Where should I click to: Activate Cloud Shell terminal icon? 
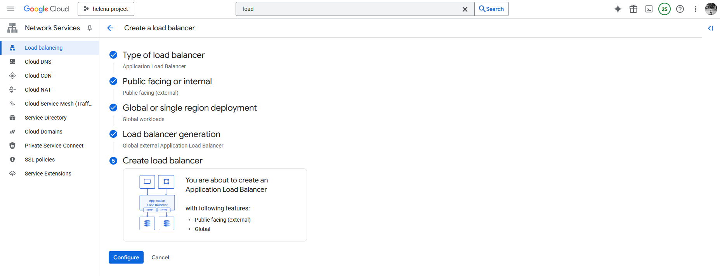649,9
